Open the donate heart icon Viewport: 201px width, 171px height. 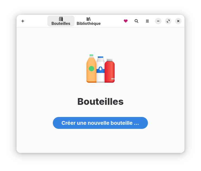126,21
